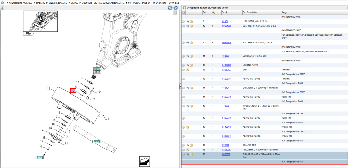
Task: Click the blue arrow icon for part 9838835
Action: coord(188,154)
